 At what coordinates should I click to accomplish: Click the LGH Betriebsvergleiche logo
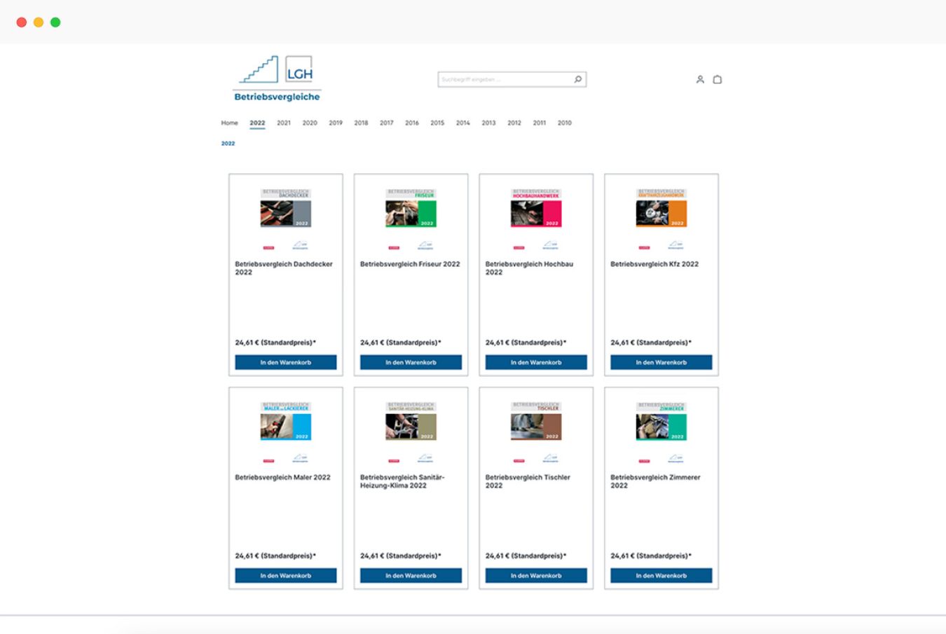277,79
